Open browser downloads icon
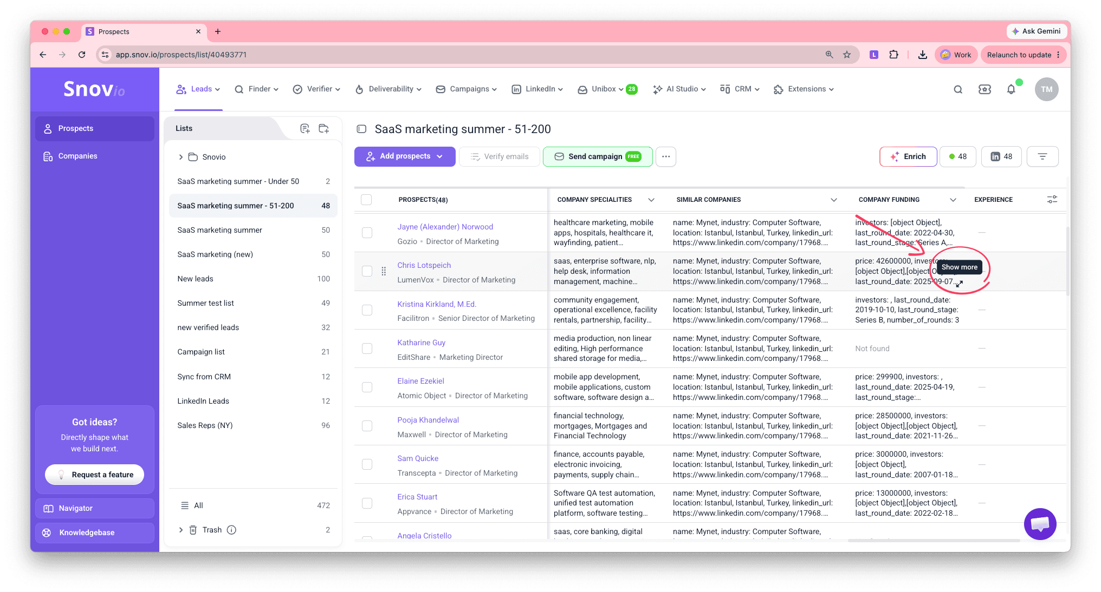The image size is (1101, 592). (922, 55)
